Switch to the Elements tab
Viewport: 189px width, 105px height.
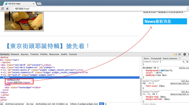click(5, 54)
